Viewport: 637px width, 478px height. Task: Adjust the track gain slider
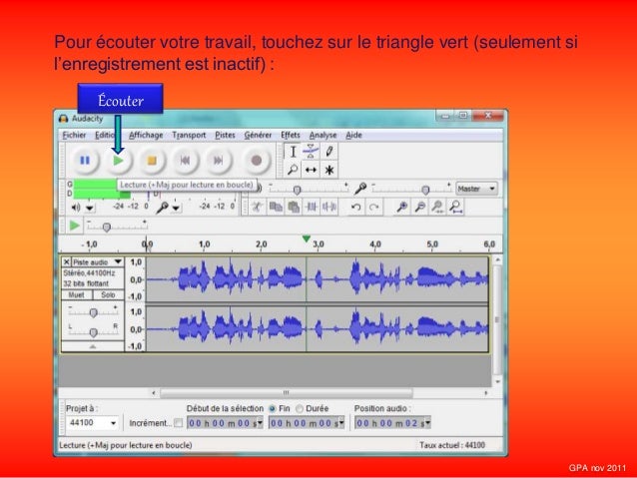tap(93, 312)
